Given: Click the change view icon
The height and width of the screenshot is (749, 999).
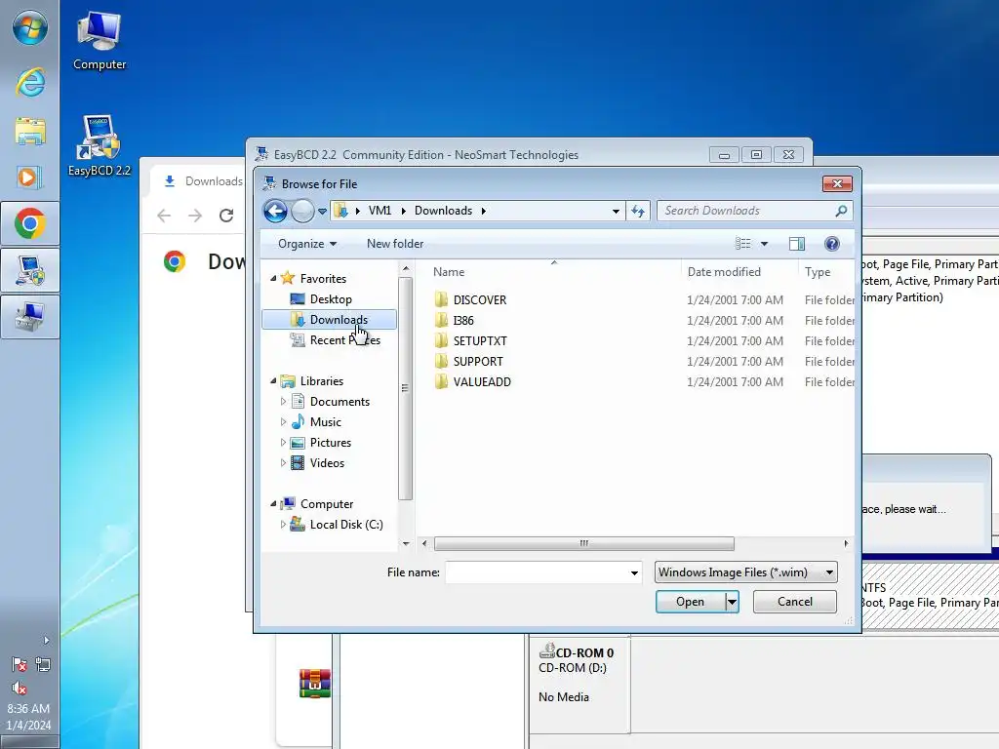Looking at the screenshot, I should click(742, 244).
